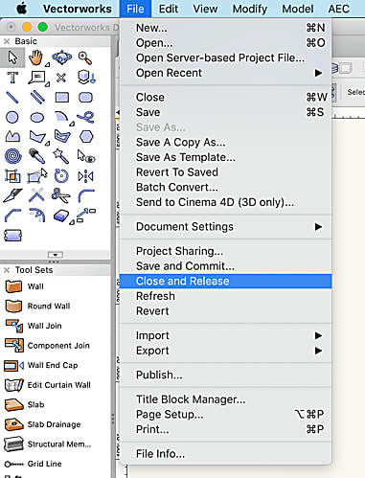Expand the Document Settings submenu
The image size is (365, 478).
pos(226,227)
